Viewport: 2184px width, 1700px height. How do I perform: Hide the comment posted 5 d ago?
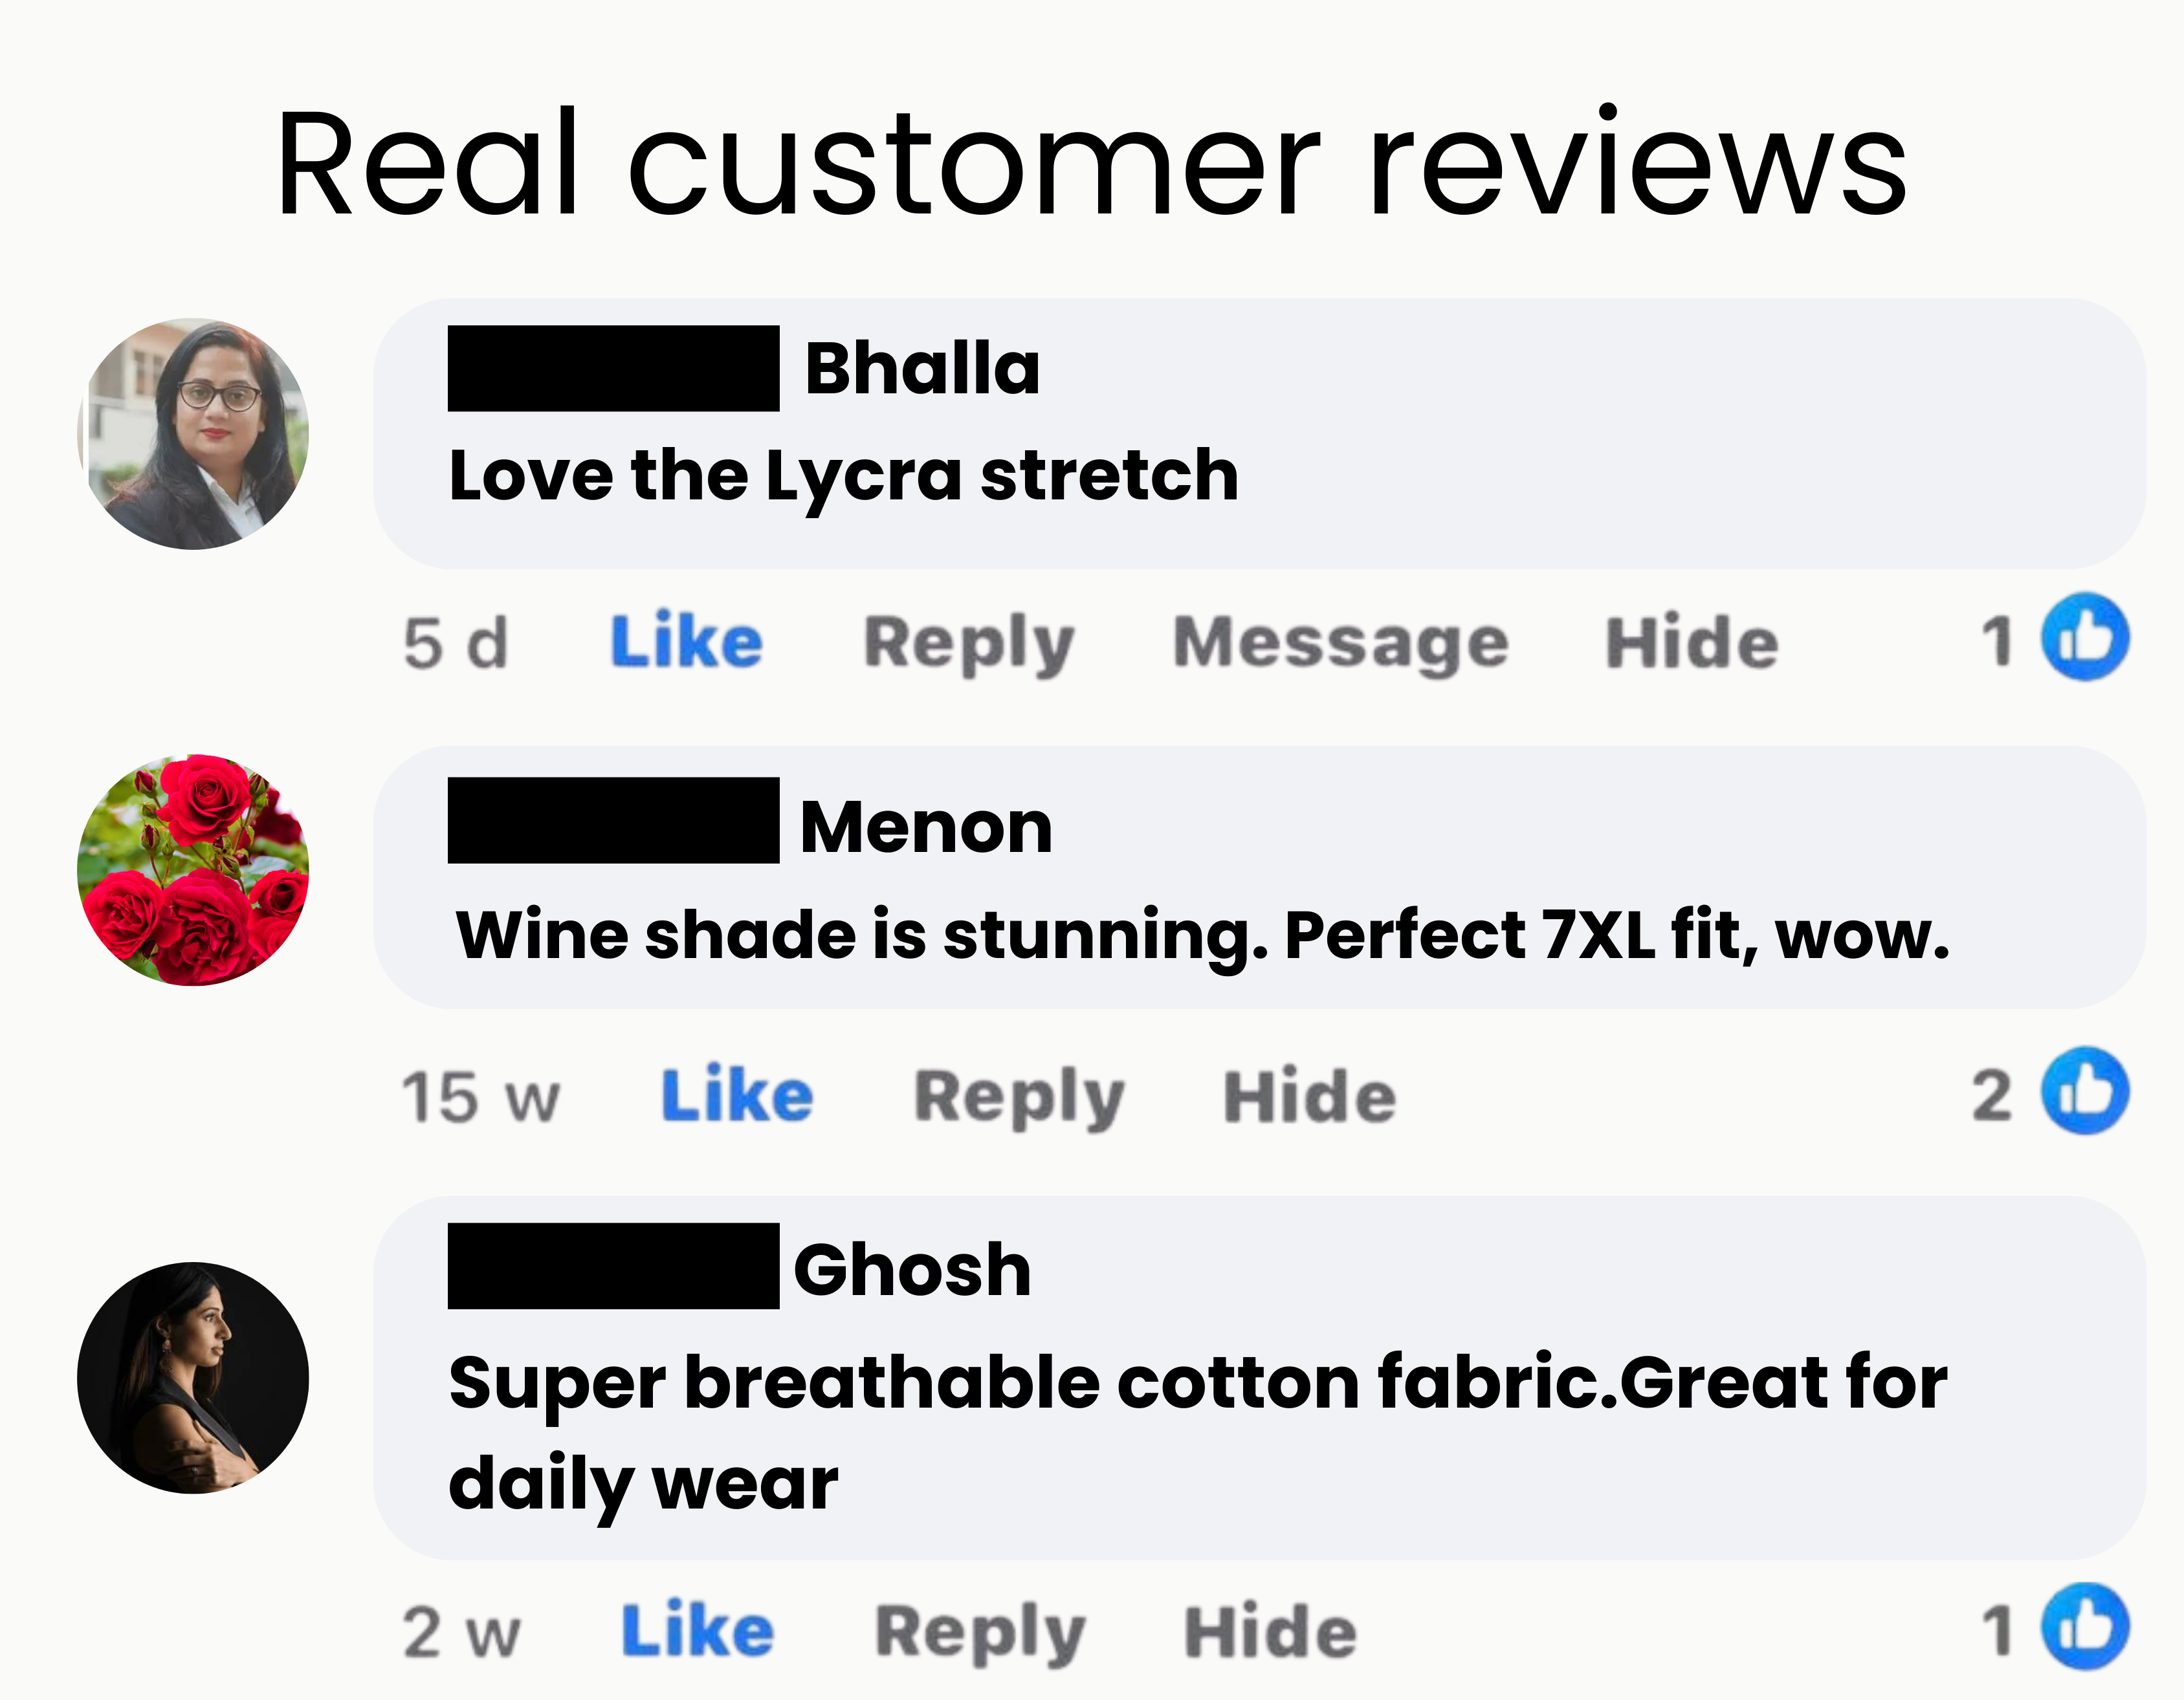tap(1692, 642)
